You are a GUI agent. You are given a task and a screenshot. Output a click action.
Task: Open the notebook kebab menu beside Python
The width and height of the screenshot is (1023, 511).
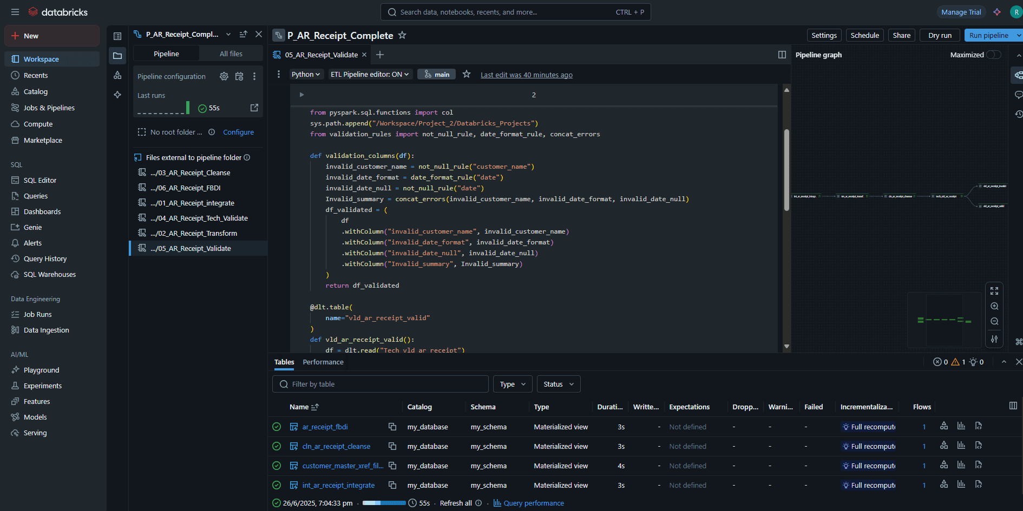pyautogui.click(x=279, y=74)
